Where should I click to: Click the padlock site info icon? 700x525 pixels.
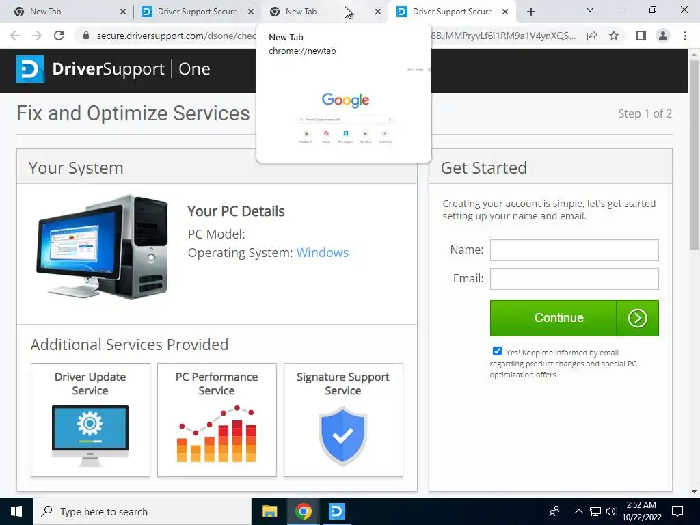pyautogui.click(x=86, y=36)
